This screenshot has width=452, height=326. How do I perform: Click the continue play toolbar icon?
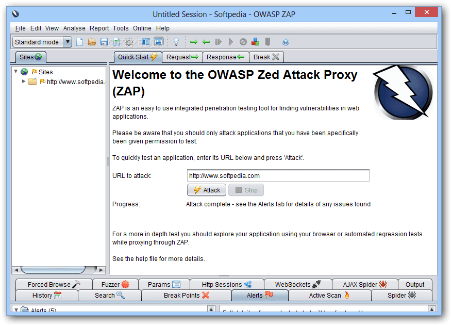[x=230, y=42]
